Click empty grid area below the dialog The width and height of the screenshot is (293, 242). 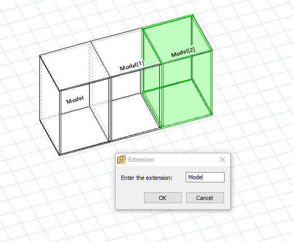point(168,226)
